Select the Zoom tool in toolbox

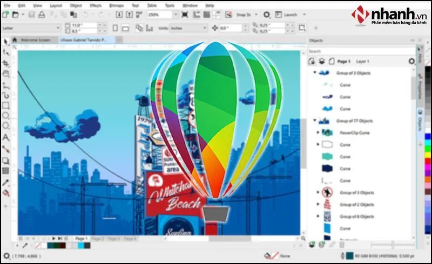click(x=6, y=74)
